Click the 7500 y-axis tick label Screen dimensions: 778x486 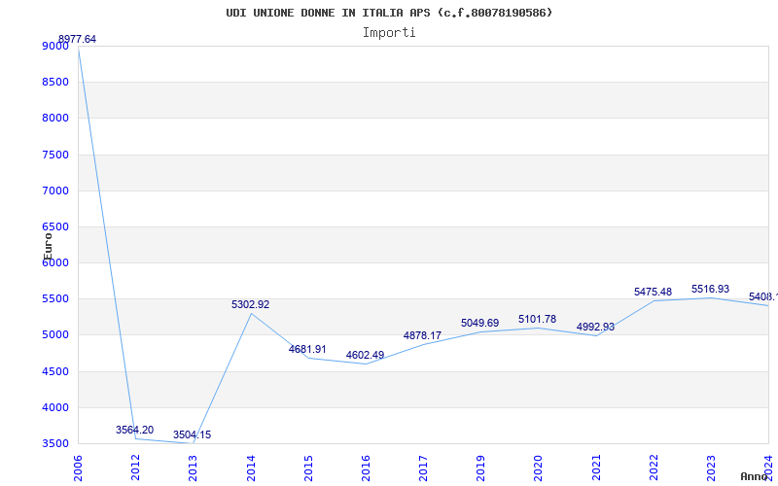pyautogui.click(x=55, y=156)
